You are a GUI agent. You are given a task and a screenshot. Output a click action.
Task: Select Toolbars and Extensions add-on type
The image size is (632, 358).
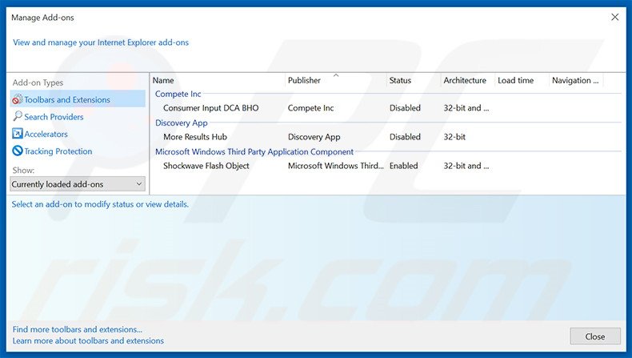[x=78, y=99]
